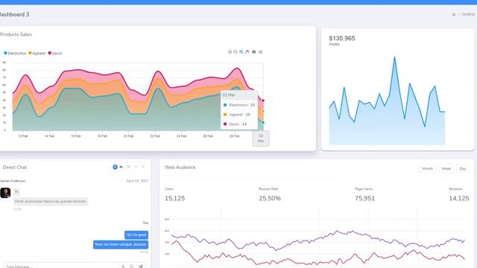
Task: Click the middle icon in the message box
Action: pos(132,267)
